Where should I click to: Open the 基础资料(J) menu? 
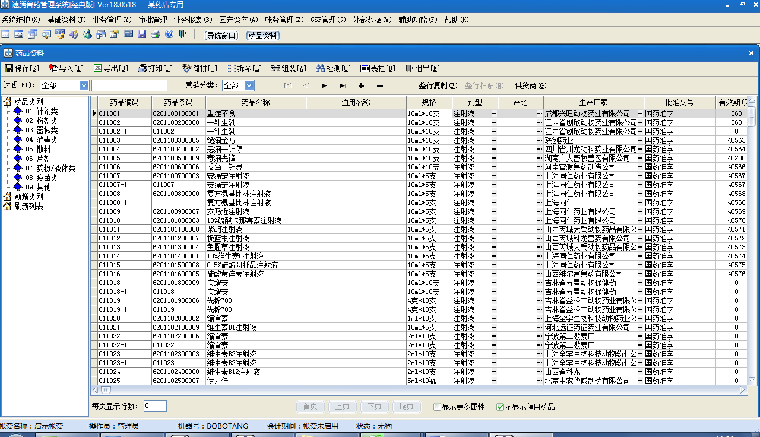[66, 20]
